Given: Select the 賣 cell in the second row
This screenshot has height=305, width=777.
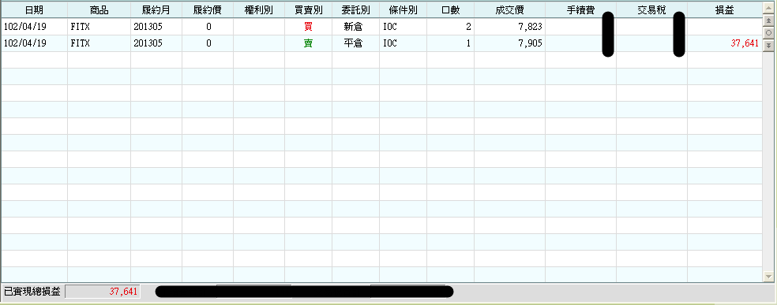Looking at the screenshot, I should click(x=308, y=43).
